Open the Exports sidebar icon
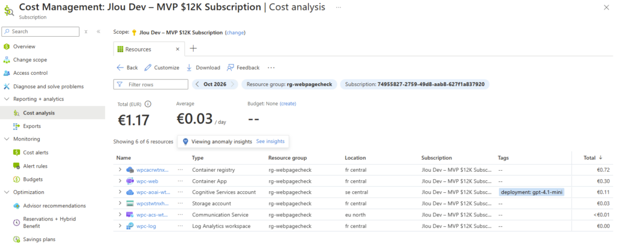The image size is (618, 246). [x=16, y=127]
